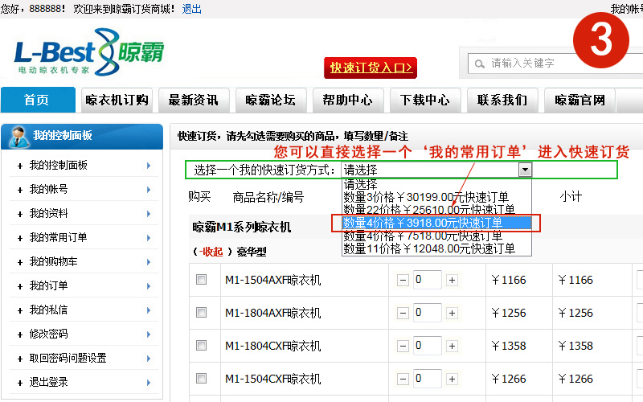Decrease quantity for M1-1504CXF晾衣机
The width and height of the screenshot is (643, 402).
point(403,379)
